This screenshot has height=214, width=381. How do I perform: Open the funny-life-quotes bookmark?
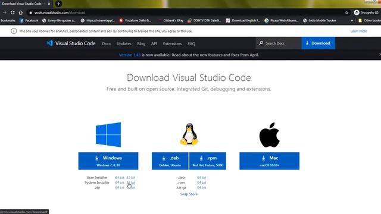pyautogui.click(x=59, y=21)
